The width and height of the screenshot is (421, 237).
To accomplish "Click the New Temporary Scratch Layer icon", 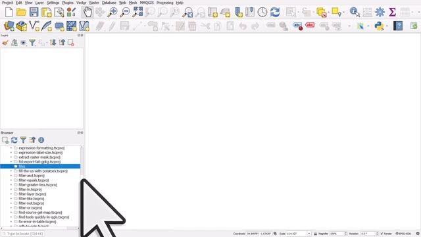I will (59, 26).
